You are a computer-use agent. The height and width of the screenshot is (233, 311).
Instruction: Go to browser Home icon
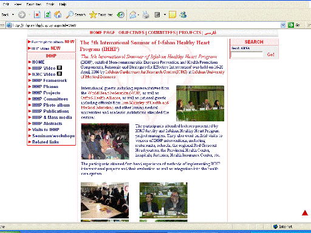click(x=58, y=15)
